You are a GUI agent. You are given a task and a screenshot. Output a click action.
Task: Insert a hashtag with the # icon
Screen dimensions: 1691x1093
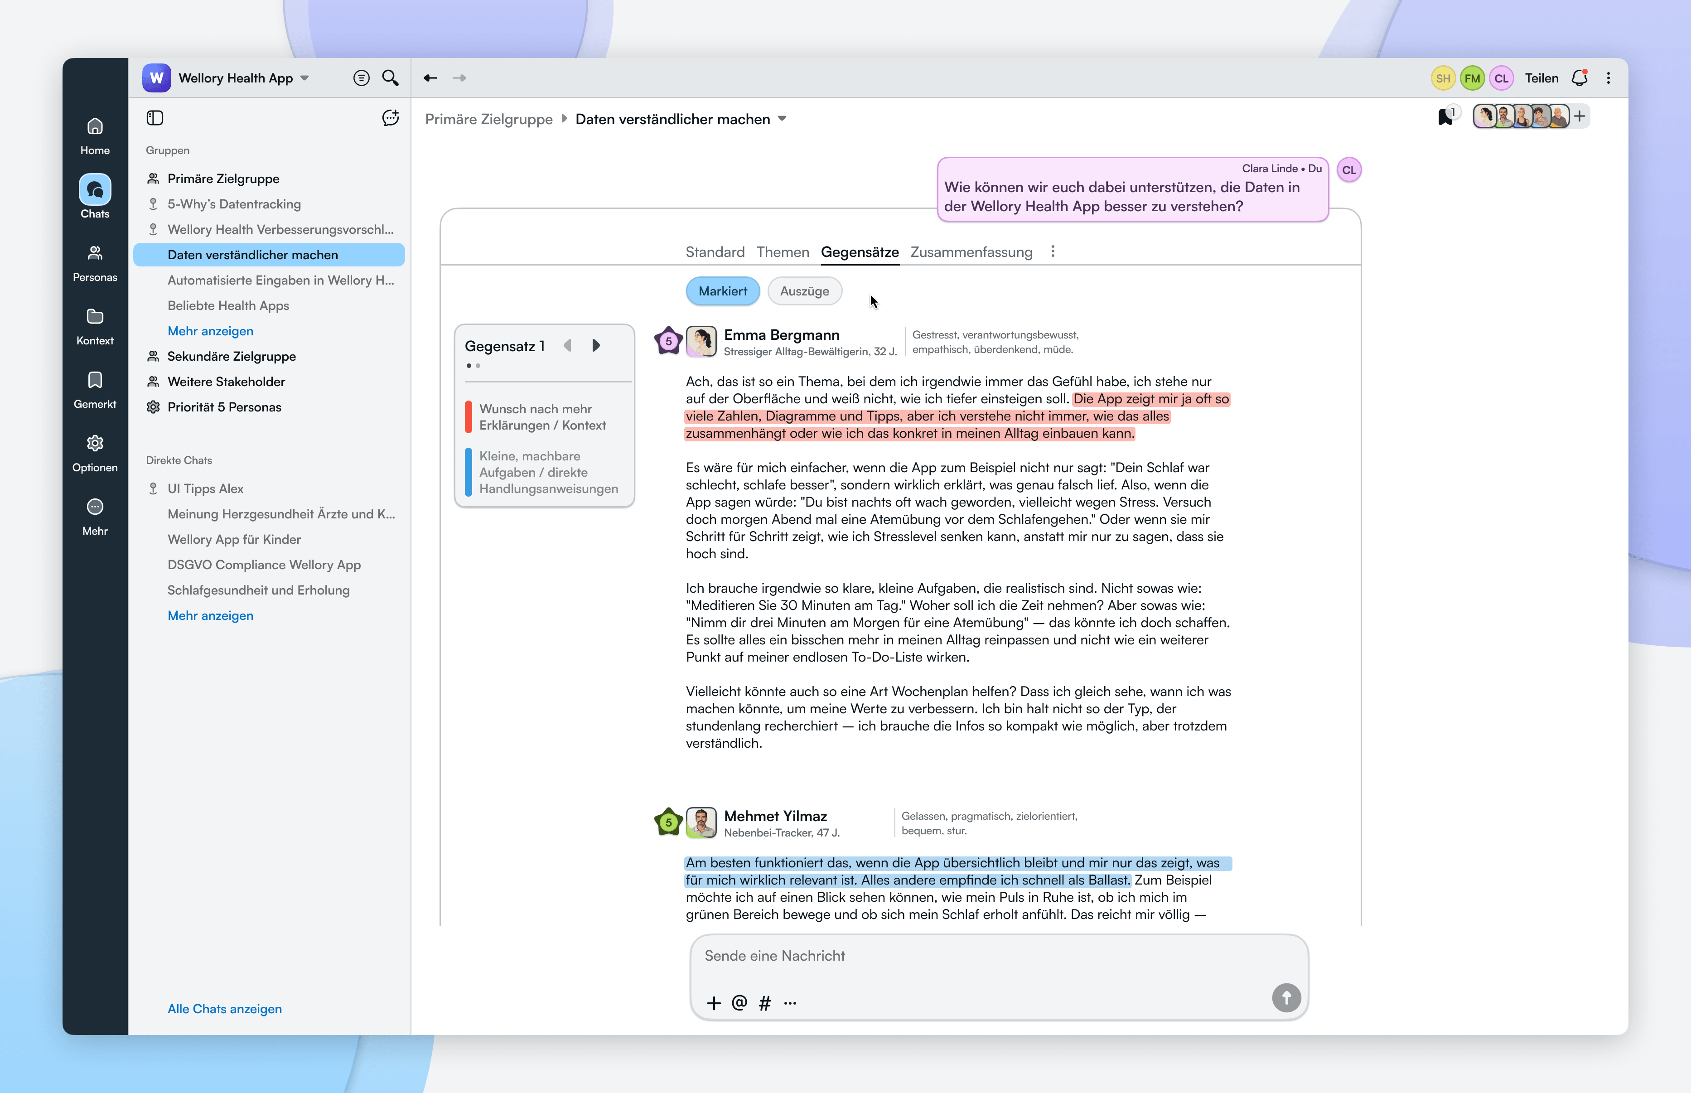click(765, 1003)
